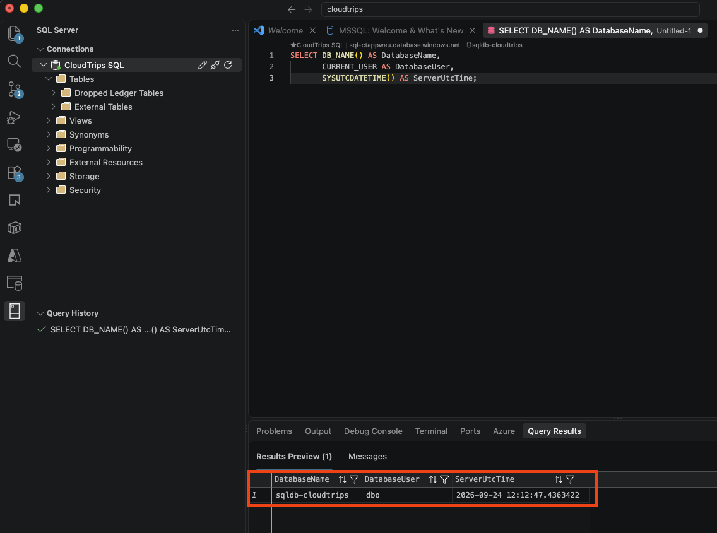Select the sqldb-cloudtrips result cell
Image resolution: width=717 pixels, height=533 pixels.
pyautogui.click(x=316, y=495)
